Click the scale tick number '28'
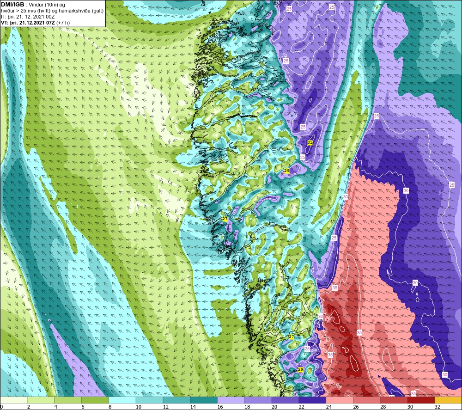The width and height of the screenshot is (462, 410). (x=383, y=407)
